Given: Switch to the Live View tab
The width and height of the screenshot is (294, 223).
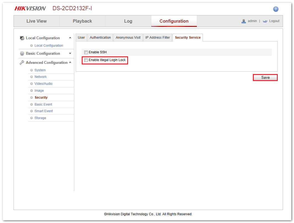Looking at the screenshot, I should [36, 21].
